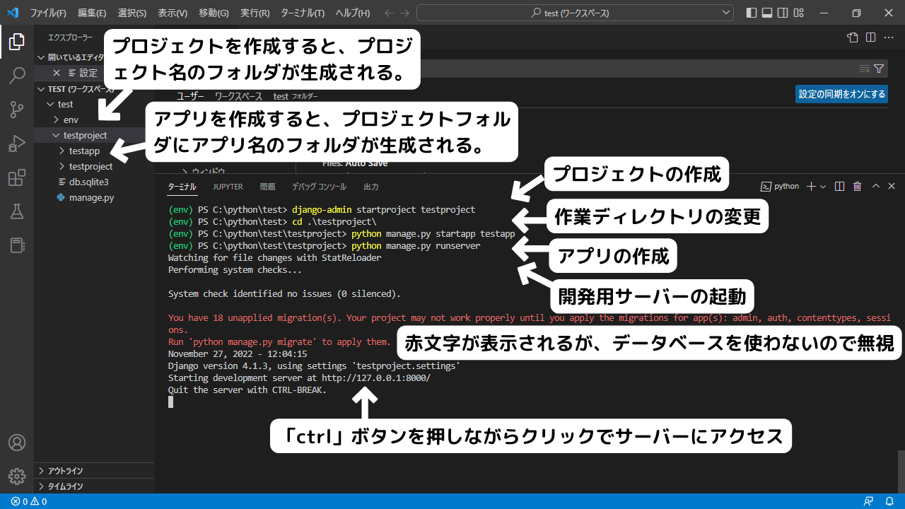This screenshot has width=905, height=509.
Task: Select the Run and Debug icon
Action: coord(16,144)
